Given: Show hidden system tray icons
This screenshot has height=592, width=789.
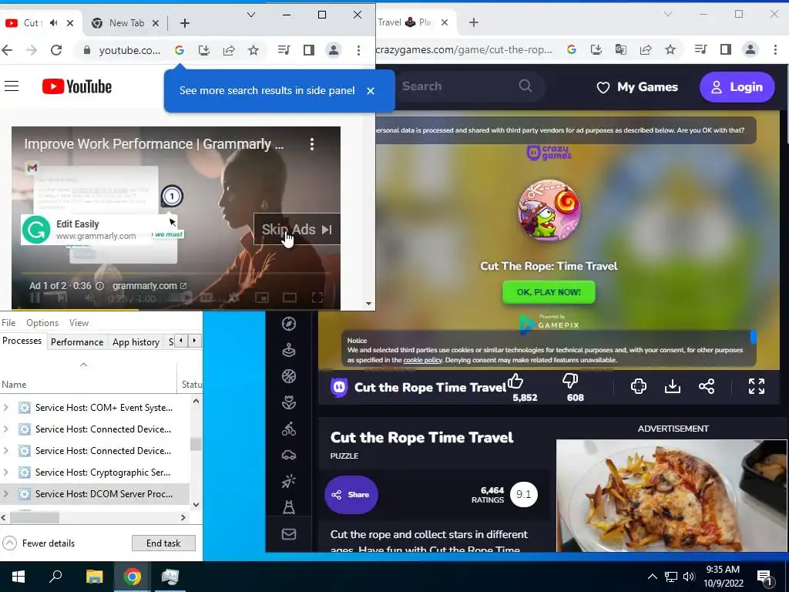Looking at the screenshot, I should 652,577.
